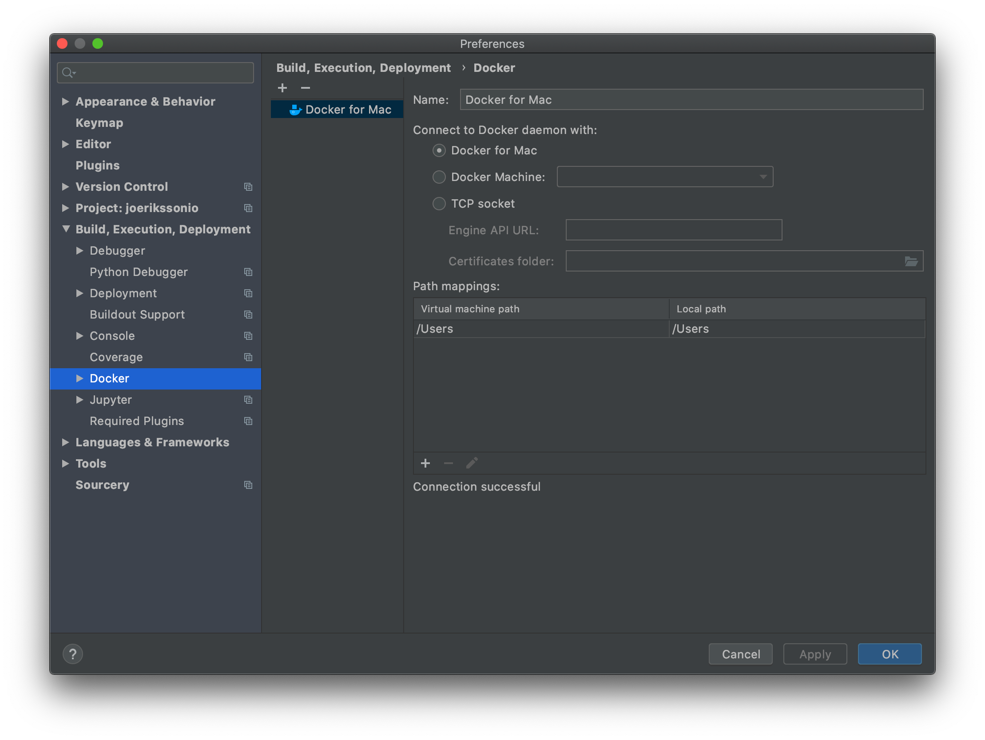Open the Docker Machine dropdown
985x740 pixels.
(763, 177)
